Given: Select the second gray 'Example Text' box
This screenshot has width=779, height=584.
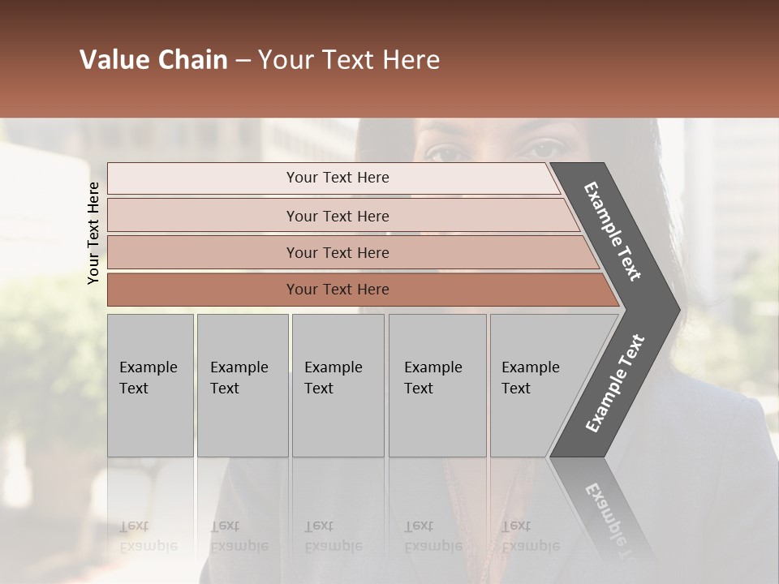Looking at the screenshot, I should click(x=243, y=385).
